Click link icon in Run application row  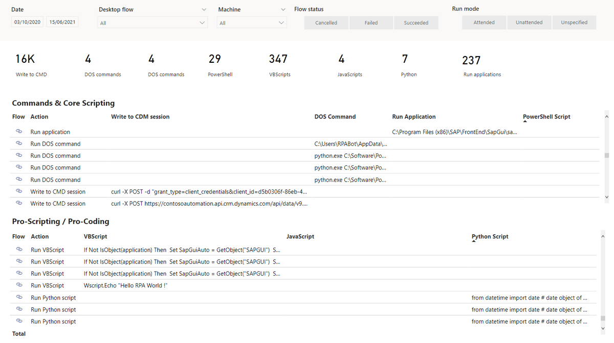coord(19,132)
